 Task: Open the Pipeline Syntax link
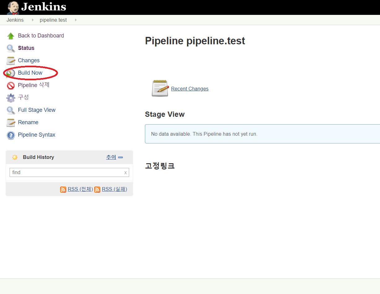[x=37, y=135]
